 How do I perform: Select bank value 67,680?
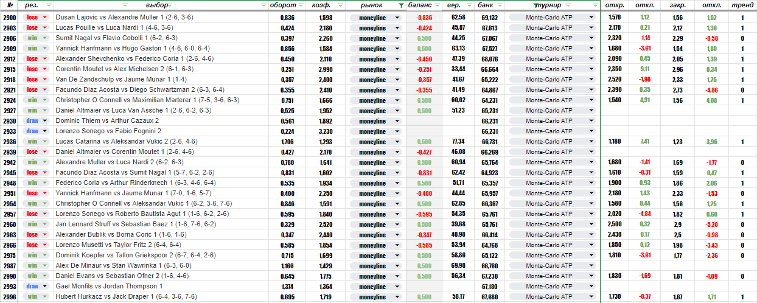(489, 297)
